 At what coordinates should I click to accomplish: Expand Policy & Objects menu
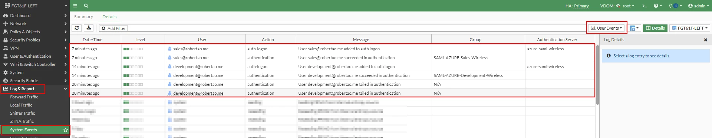35,32
